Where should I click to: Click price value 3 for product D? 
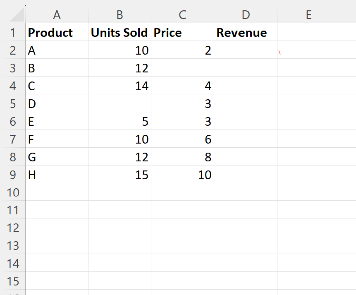[x=182, y=103]
